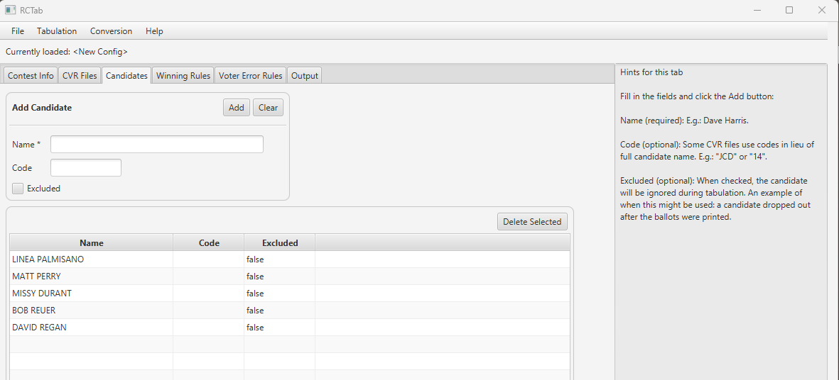Click the Excluded value false for DAVID REGAN

pyautogui.click(x=255, y=328)
